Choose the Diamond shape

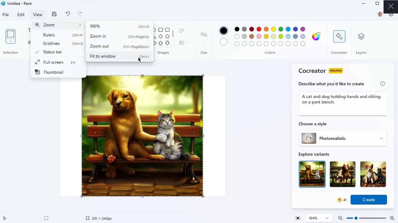(x=160, y=37)
